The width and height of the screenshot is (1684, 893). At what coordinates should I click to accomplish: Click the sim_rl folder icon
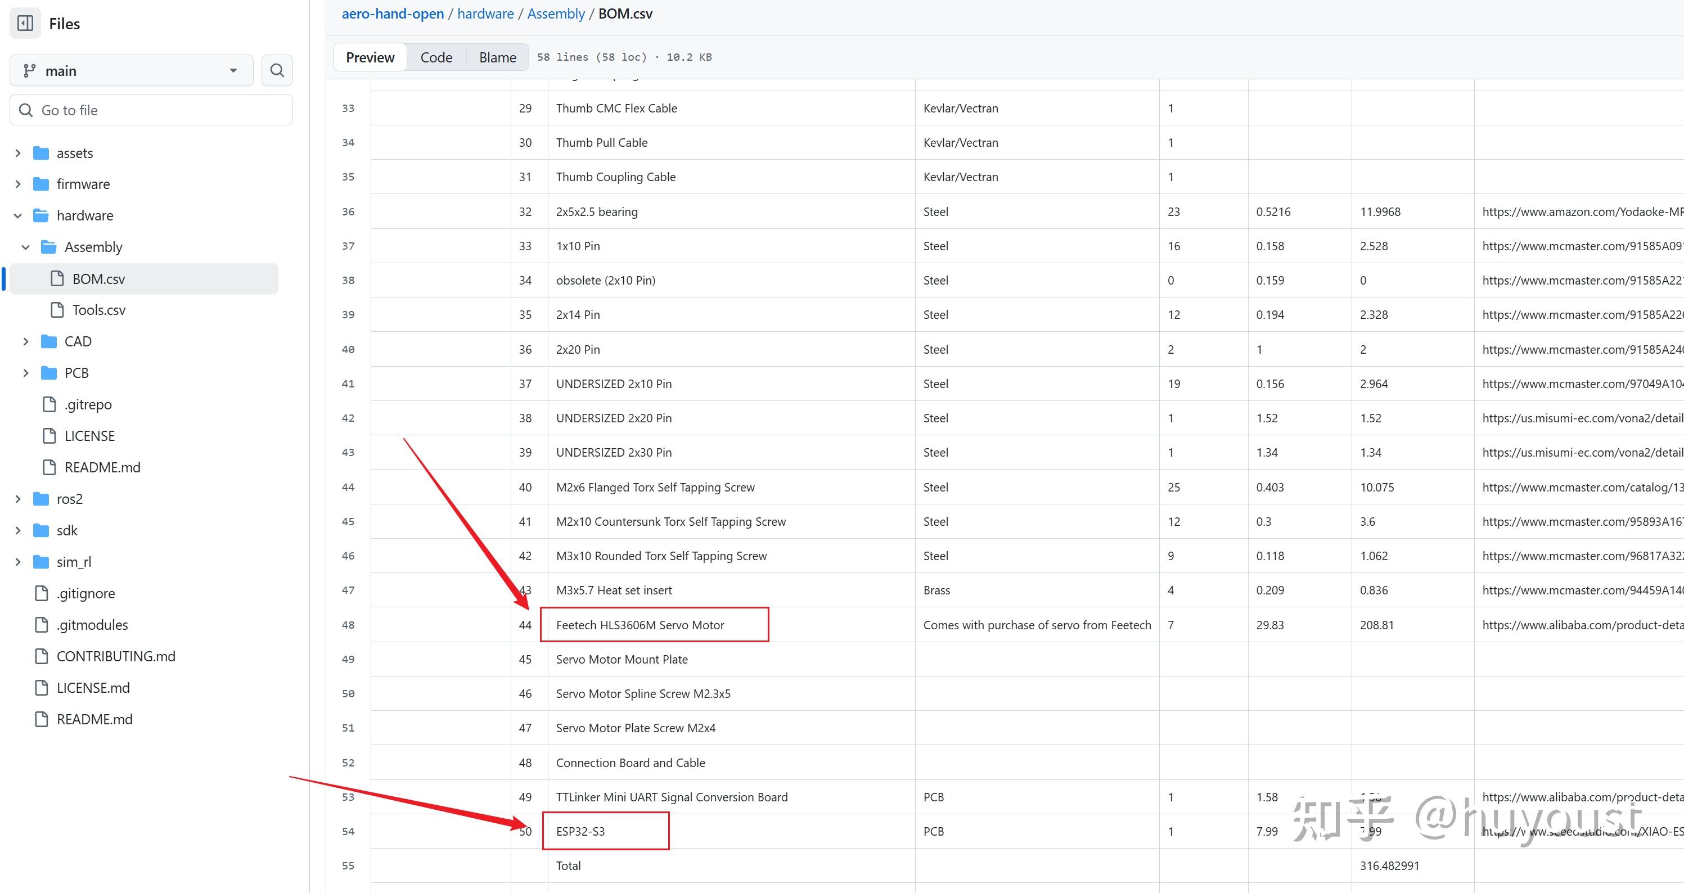pos(41,562)
